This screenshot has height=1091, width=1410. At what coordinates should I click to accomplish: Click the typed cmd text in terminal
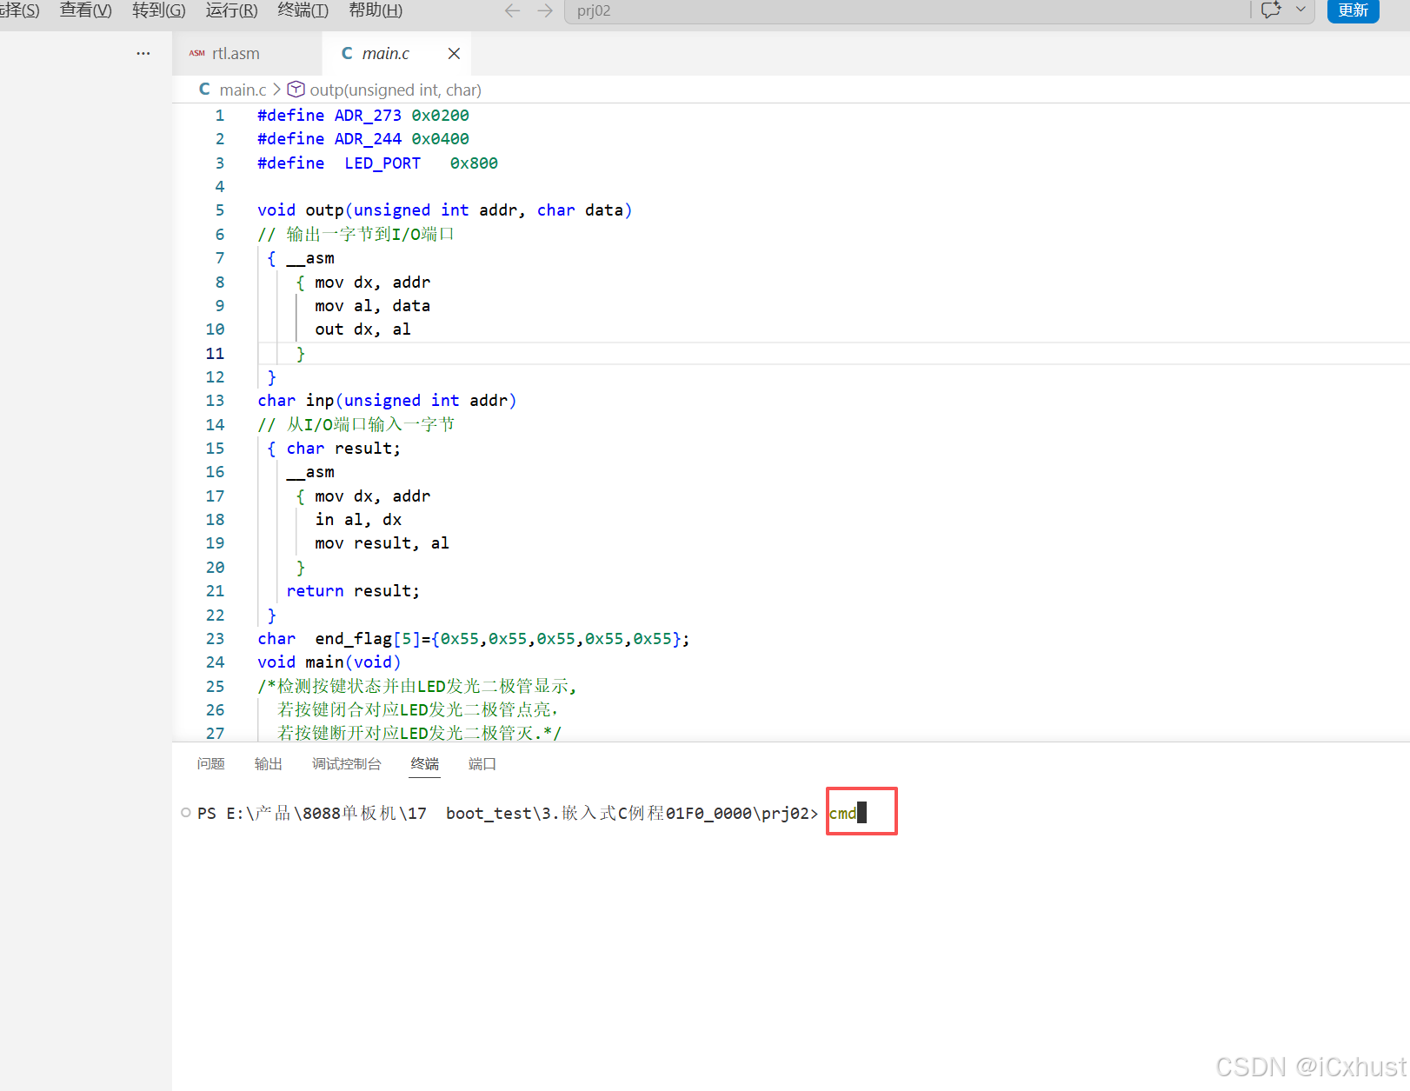(x=842, y=814)
